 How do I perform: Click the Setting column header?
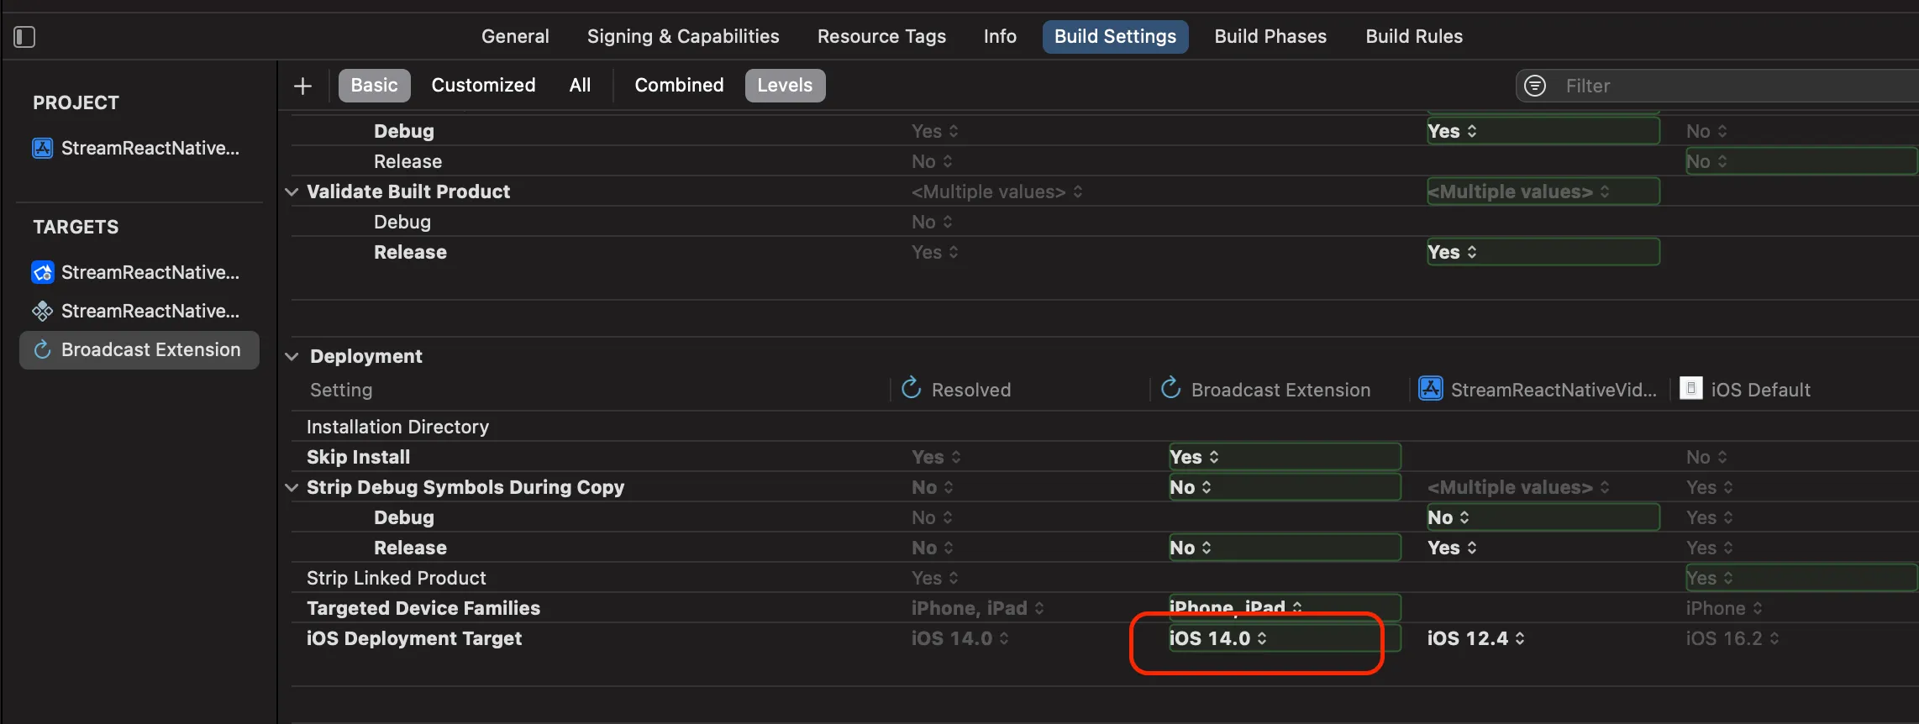[341, 391]
